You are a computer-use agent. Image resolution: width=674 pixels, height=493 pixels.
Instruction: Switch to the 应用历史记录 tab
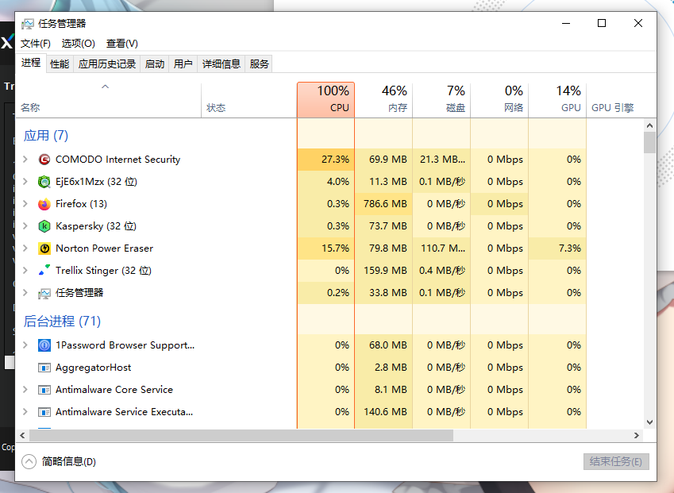tap(107, 64)
